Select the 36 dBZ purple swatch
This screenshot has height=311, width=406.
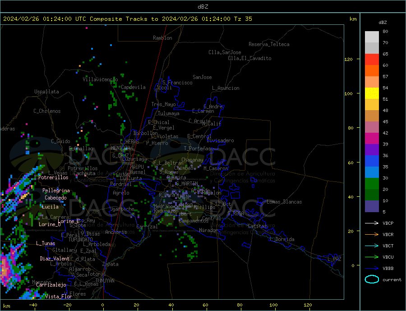click(372, 149)
